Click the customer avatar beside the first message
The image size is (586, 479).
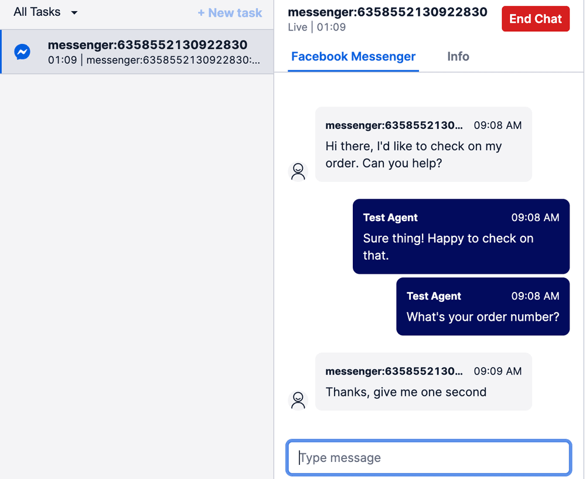point(298,171)
